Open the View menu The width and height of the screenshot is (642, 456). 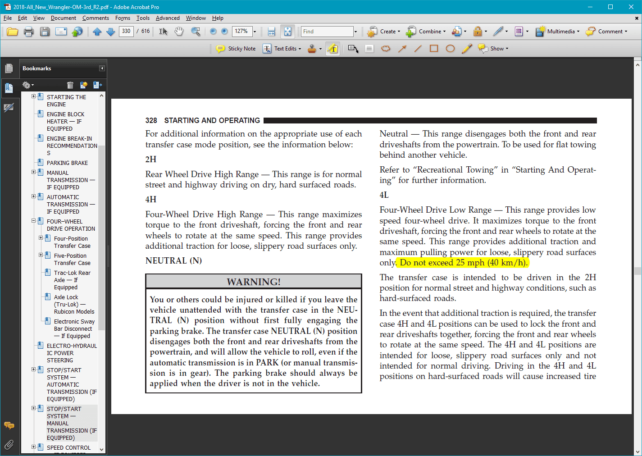point(39,18)
